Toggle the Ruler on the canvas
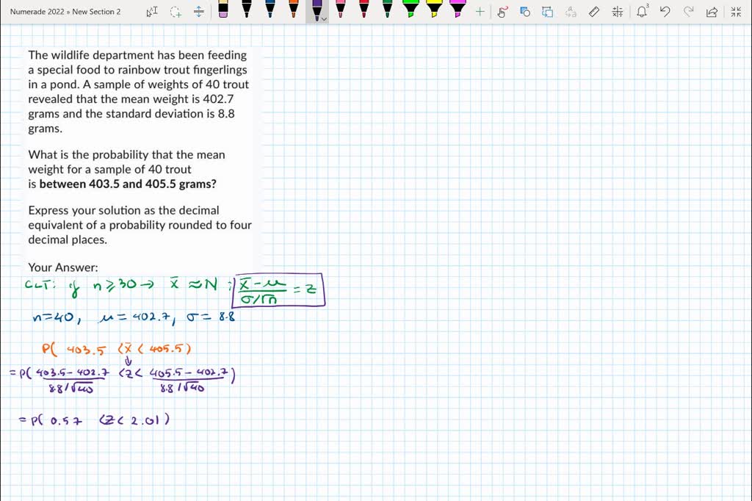This screenshot has width=752, height=501. click(x=594, y=12)
